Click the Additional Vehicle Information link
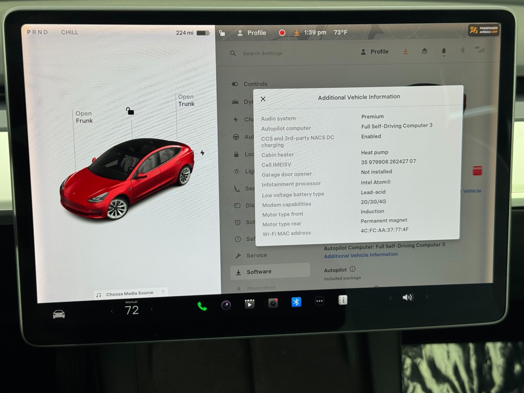524x393 pixels. [x=361, y=255]
